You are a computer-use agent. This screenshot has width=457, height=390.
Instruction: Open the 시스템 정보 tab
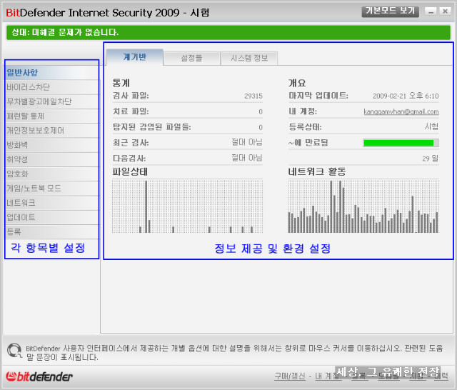tap(249, 59)
